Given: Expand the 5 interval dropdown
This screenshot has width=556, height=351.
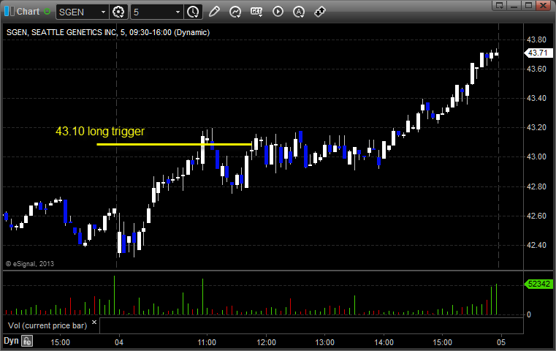Looking at the screenshot, I should pyautogui.click(x=178, y=12).
